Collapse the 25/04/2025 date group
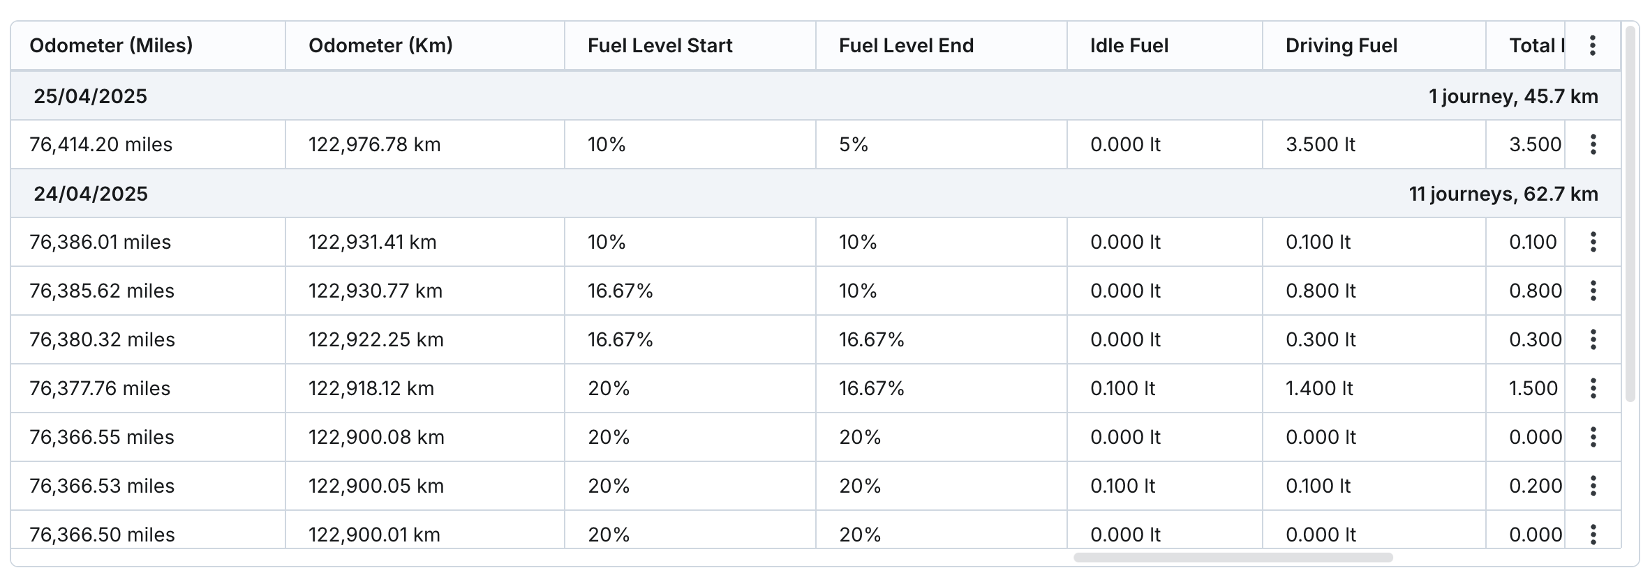Image resolution: width=1650 pixels, height=584 pixels. tap(91, 96)
